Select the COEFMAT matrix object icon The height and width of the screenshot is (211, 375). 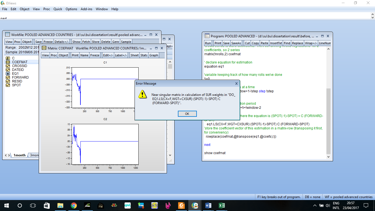(8, 62)
